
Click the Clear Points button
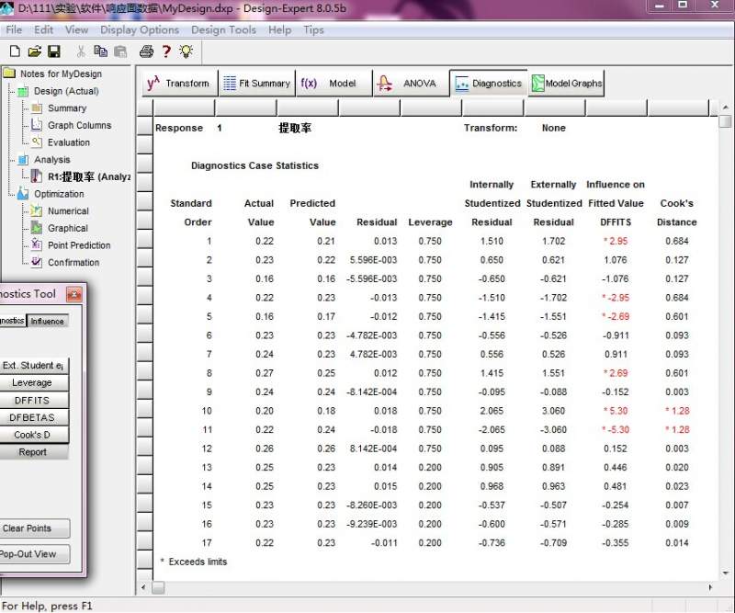[28, 528]
